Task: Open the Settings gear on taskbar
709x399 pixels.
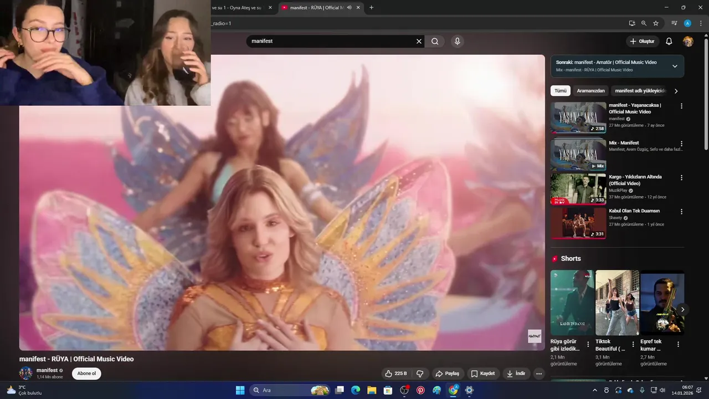Action: 469,390
